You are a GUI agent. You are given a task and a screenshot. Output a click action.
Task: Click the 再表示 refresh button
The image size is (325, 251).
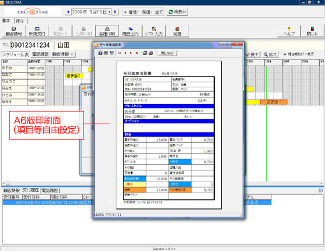(177, 12)
